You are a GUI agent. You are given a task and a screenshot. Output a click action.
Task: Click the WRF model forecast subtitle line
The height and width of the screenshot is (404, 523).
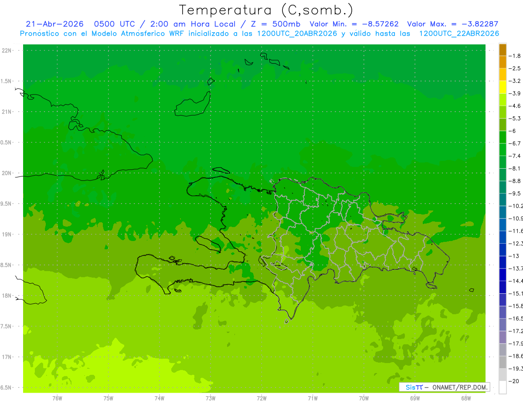(x=260, y=33)
